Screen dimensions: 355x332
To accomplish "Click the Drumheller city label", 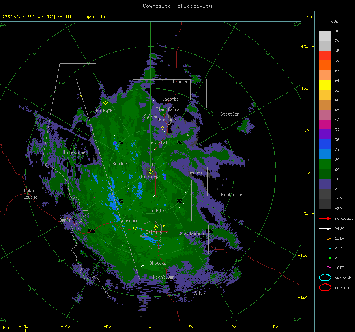I will 231,195.
